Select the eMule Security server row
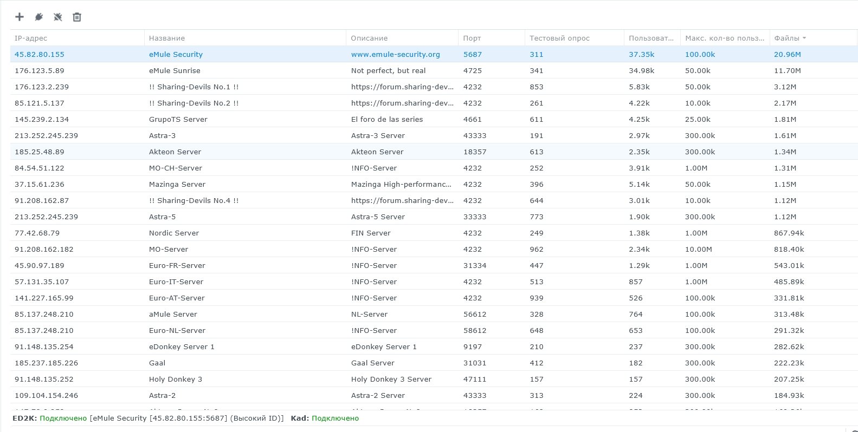Image resolution: width=858 pixels, height=432 pixels. (176, 54)
